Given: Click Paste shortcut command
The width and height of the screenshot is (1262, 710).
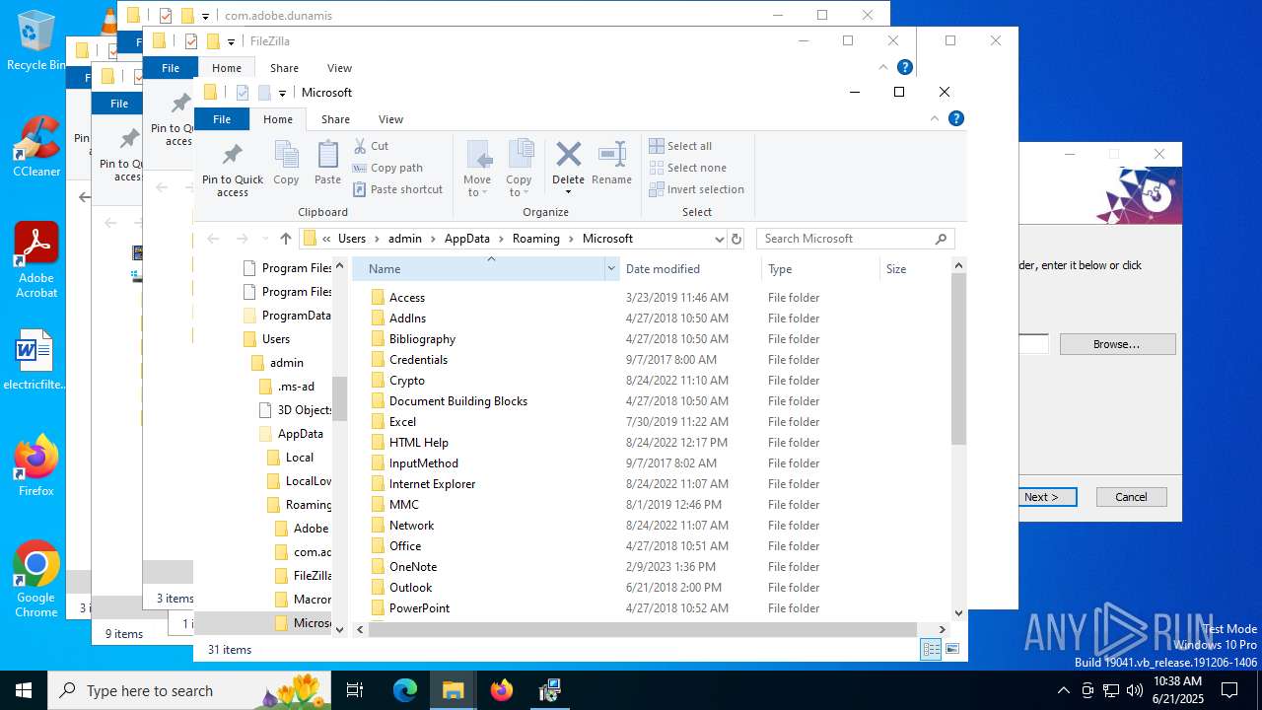Looking at the screenshot, I should (397, 189).
